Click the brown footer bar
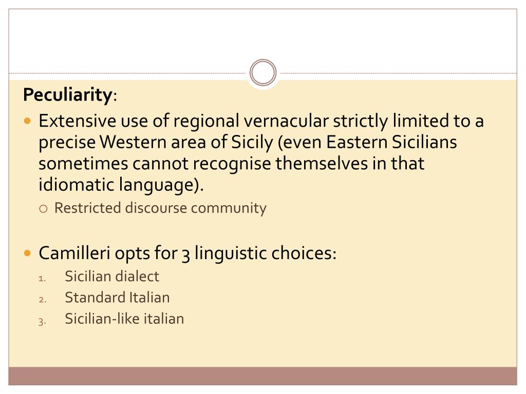 tap(262, 376)
